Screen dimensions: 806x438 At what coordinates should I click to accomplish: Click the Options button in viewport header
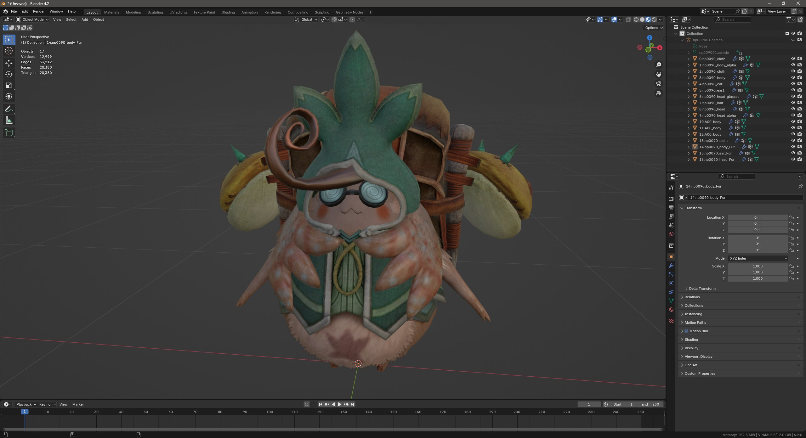653,28
